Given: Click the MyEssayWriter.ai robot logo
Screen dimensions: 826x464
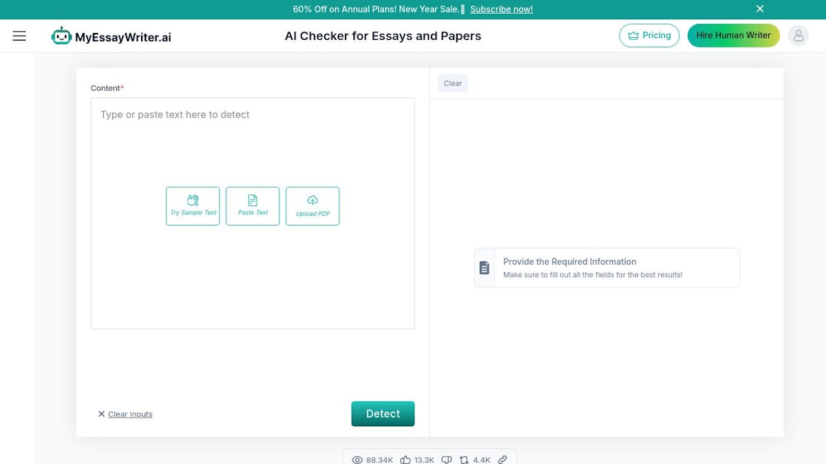Looking at the screenshot, I should [61, 36].
